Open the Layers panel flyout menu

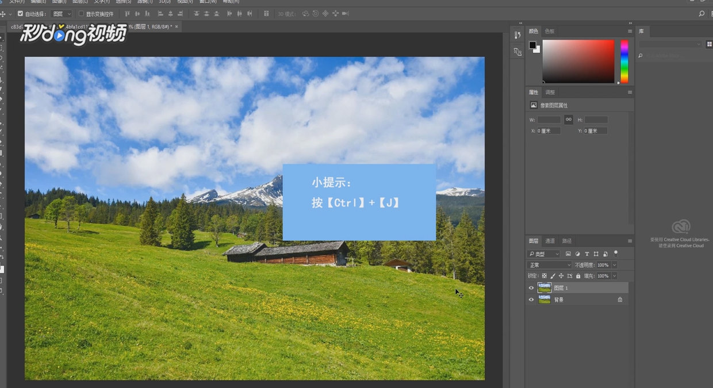point(630,241)
